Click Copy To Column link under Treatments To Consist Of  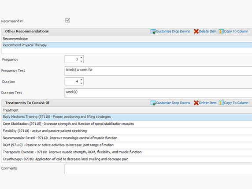(236, 103)
